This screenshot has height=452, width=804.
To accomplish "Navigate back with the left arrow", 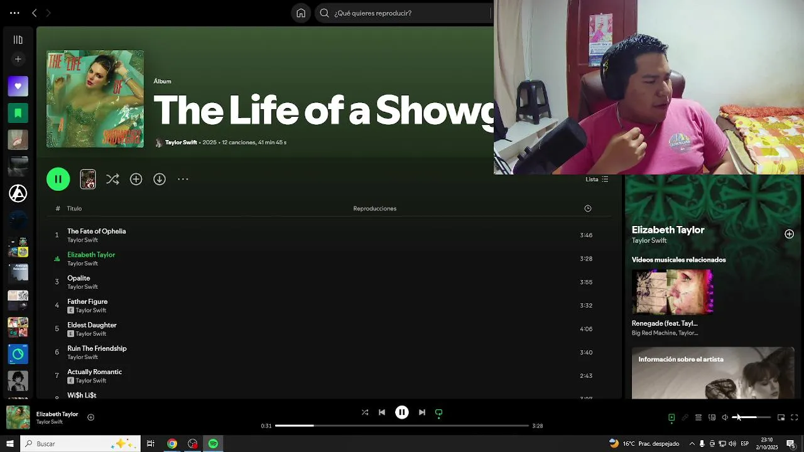I will pyautogui.click(x=35, y=13).
